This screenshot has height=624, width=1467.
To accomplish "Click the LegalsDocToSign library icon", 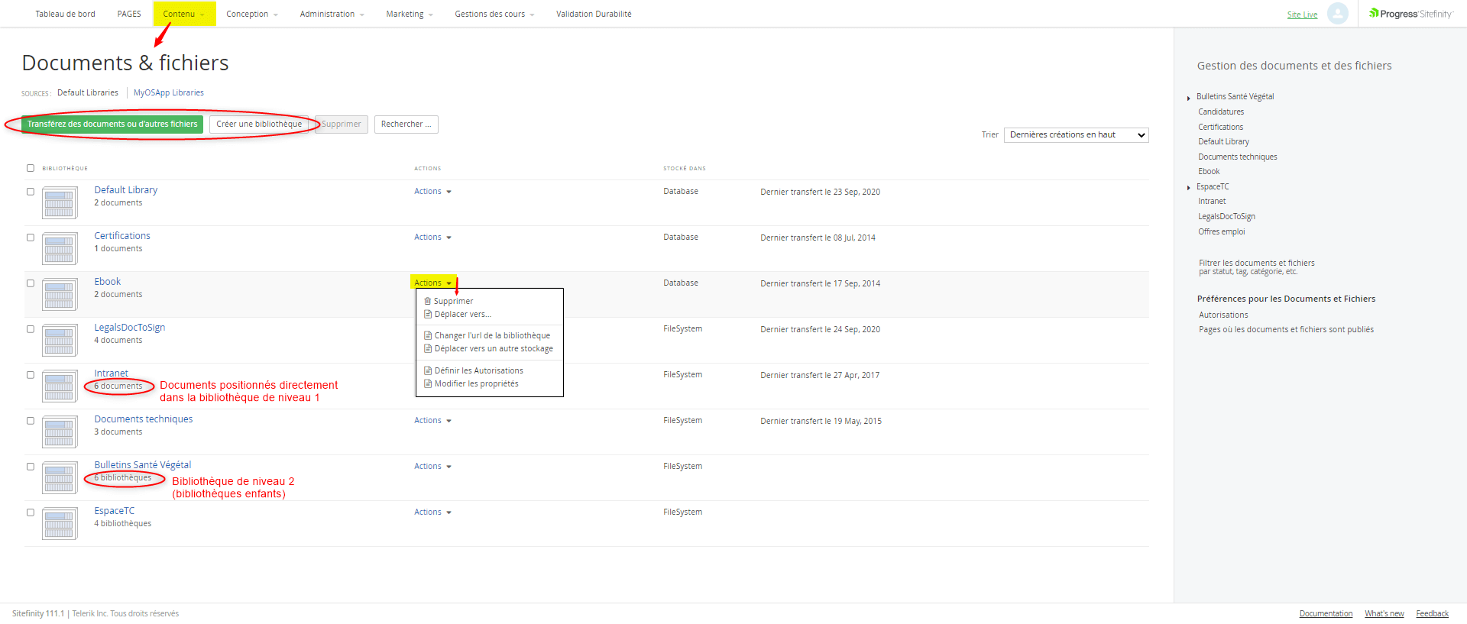I will 60,341.
